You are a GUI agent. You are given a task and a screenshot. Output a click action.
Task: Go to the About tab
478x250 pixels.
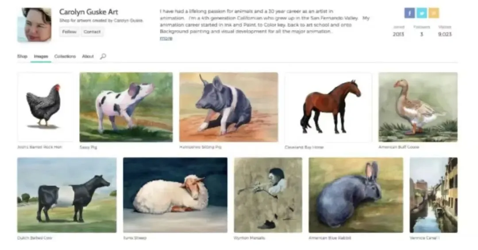click(88, 56)
